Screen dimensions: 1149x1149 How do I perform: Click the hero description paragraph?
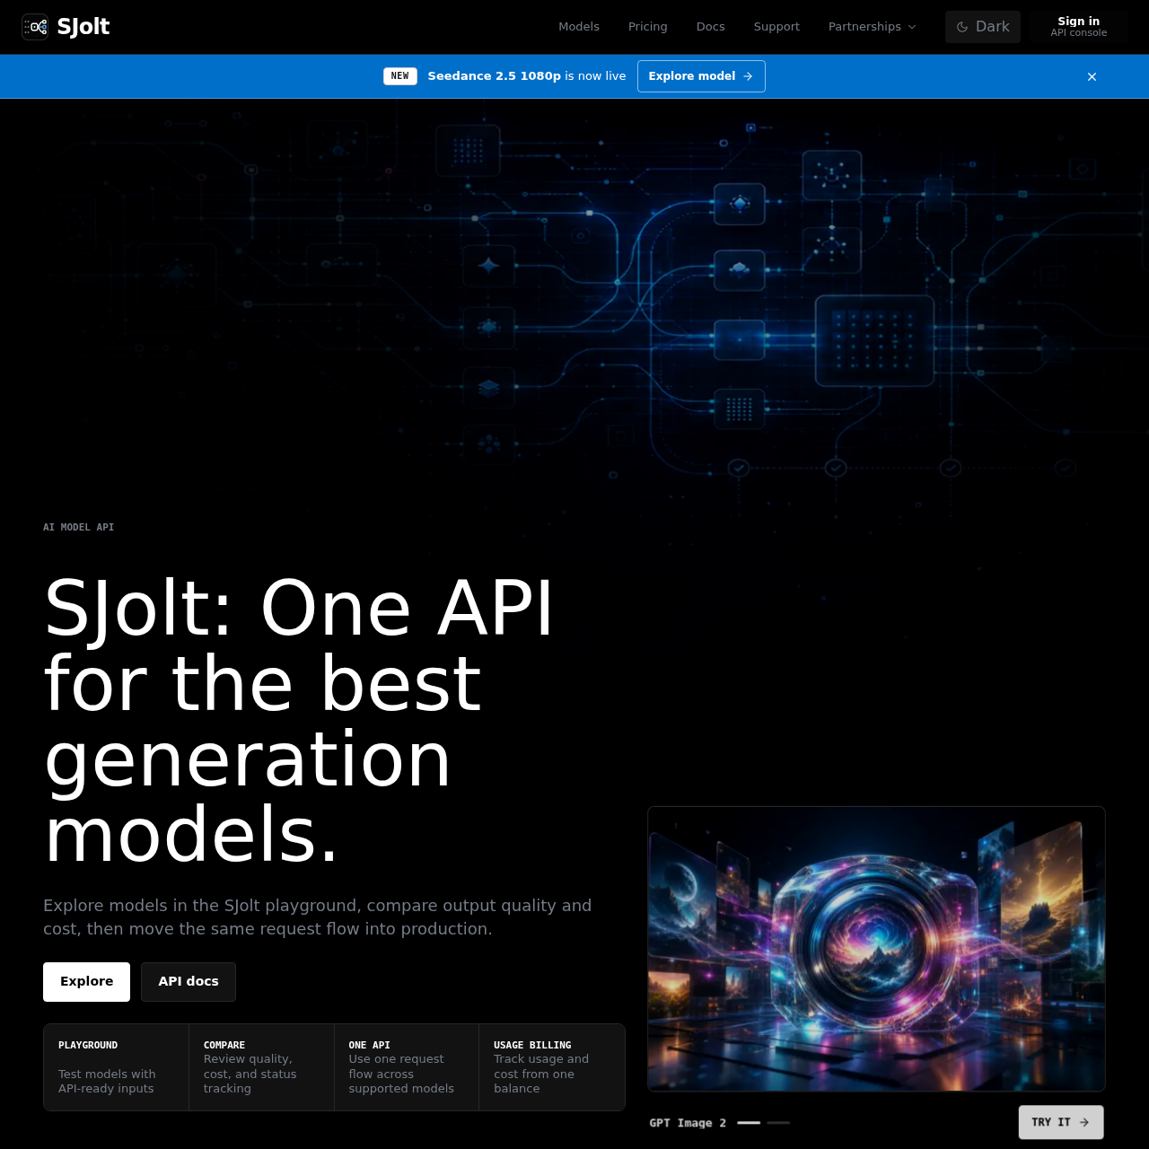(x=318, y=917)
